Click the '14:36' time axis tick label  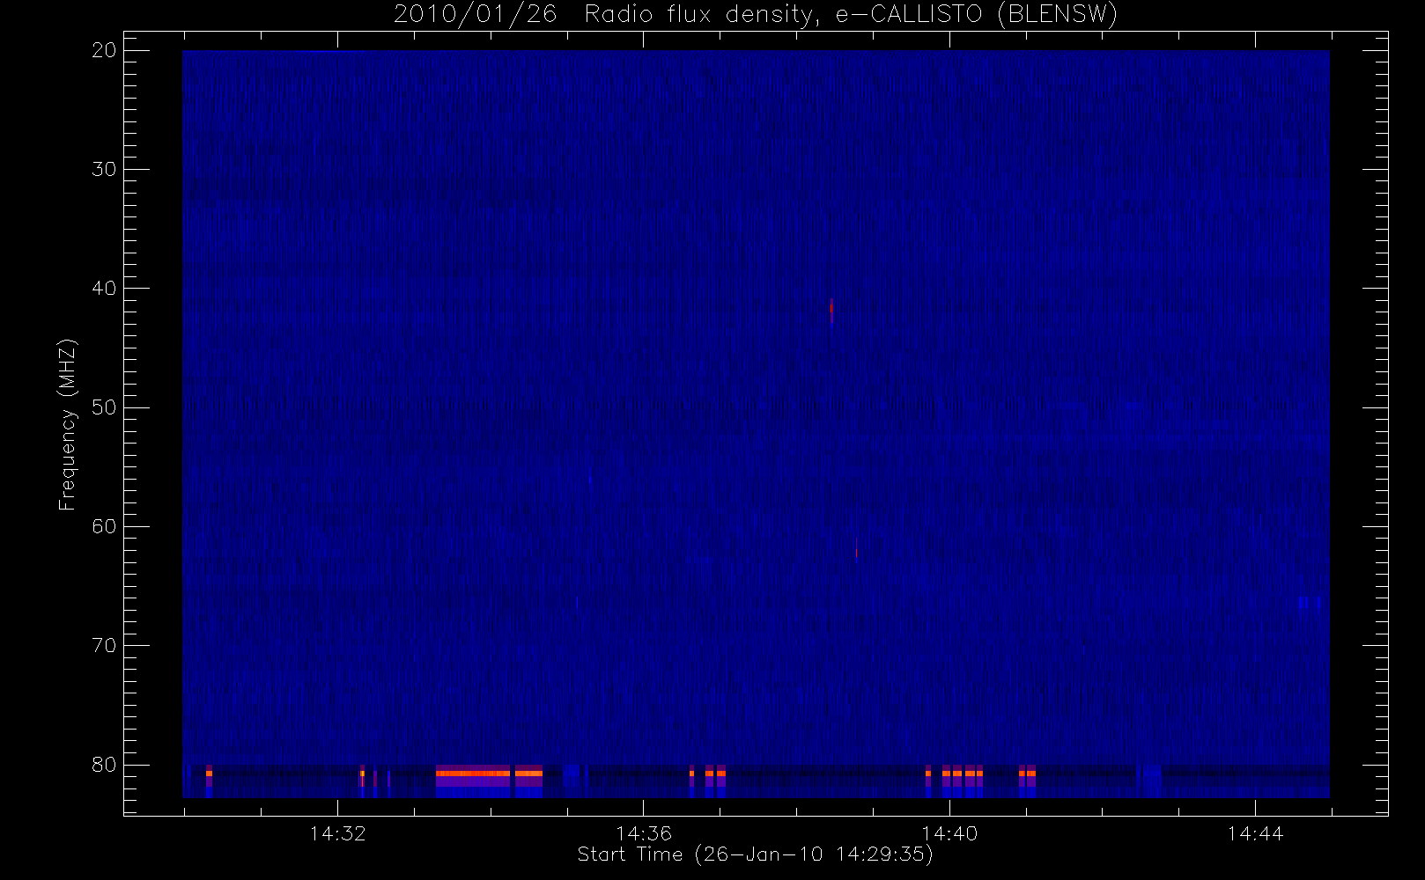point(643,833)
